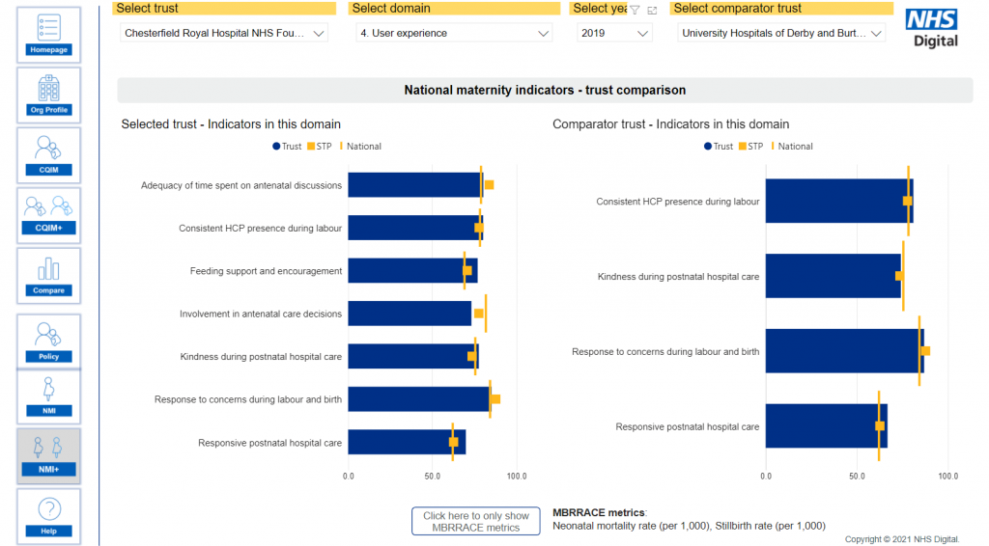Viewport: 989px width, 546px height.
Task: Open the Help question mark icon
Action: [x=48, y=515]
